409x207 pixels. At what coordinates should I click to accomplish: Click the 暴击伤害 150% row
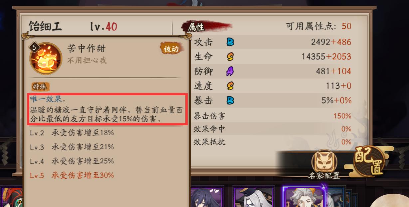[x=272, y=116]
